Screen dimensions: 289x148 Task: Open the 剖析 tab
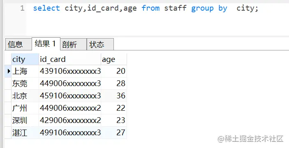click(73, 44)
